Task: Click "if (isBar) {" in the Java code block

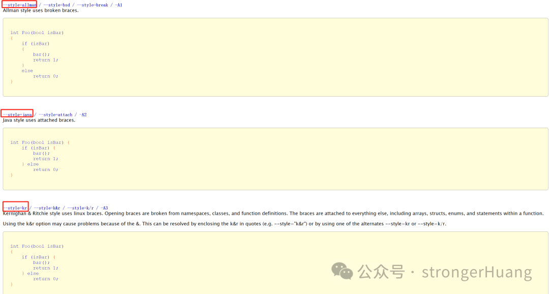Action: click(38, 148)
